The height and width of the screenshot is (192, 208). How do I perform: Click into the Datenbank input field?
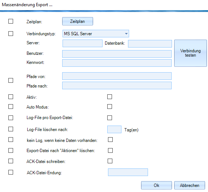point(150,44)
